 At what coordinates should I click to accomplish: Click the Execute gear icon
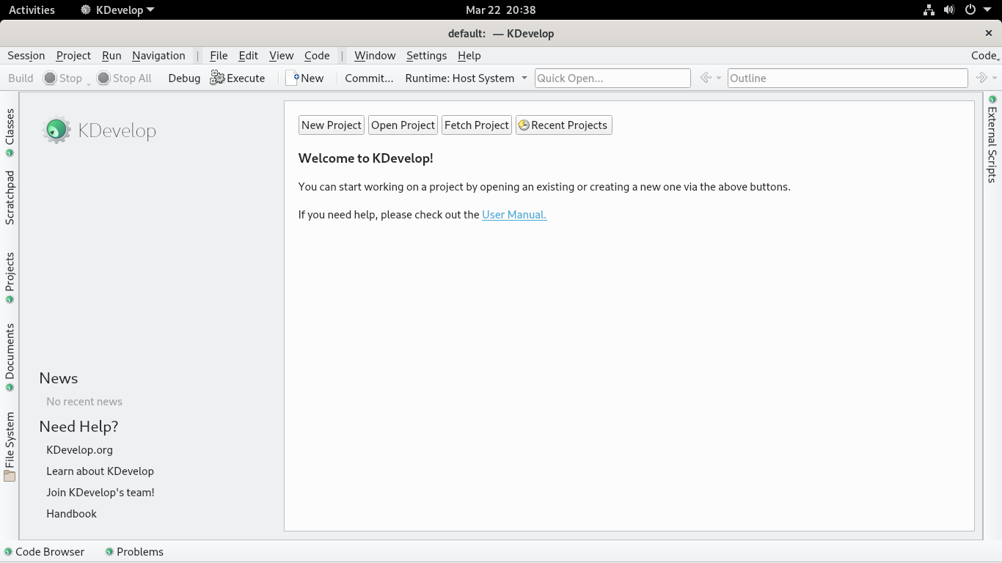217,78
